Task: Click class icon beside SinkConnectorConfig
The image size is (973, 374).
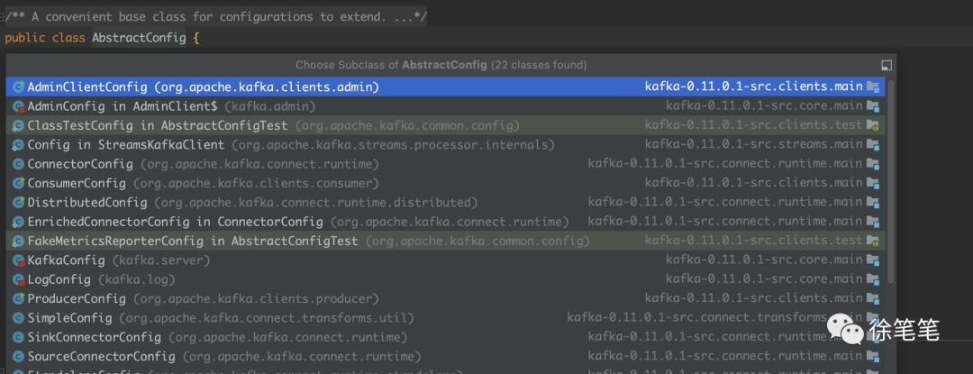Action: tap(19, 337)
